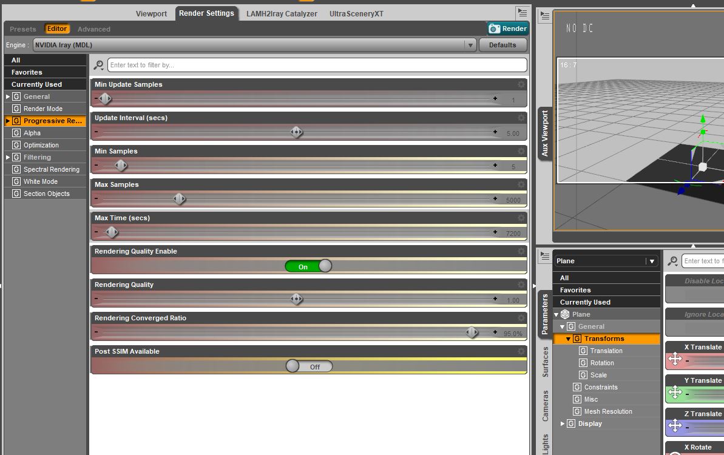Expand the General group in Render Settings

[x=8, y=96]
